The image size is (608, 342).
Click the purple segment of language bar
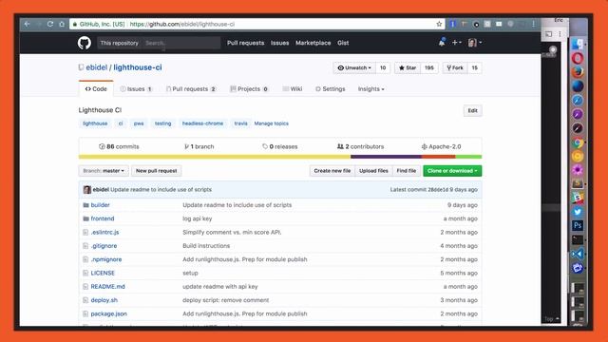(x=386, y=157)
